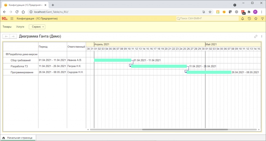Open the 1C main hamburger menu
This screenshot has width=266, height=141.
[12, 19]
